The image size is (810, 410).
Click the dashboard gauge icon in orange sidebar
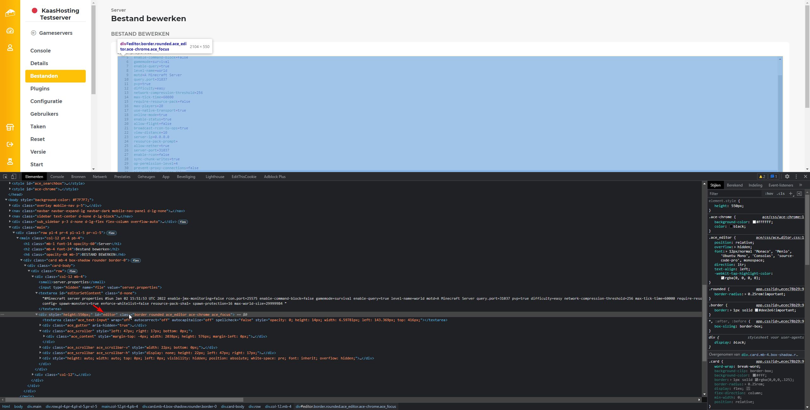[x=10, y=31]
